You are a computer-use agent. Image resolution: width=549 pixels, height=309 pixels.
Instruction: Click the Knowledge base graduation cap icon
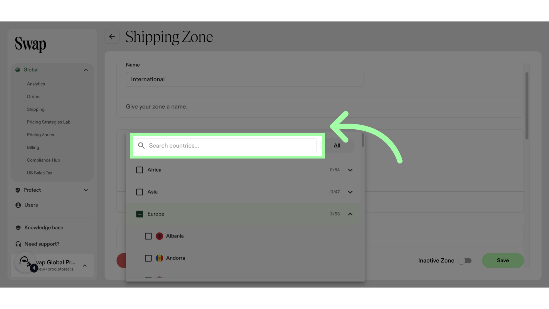point(18,228)
